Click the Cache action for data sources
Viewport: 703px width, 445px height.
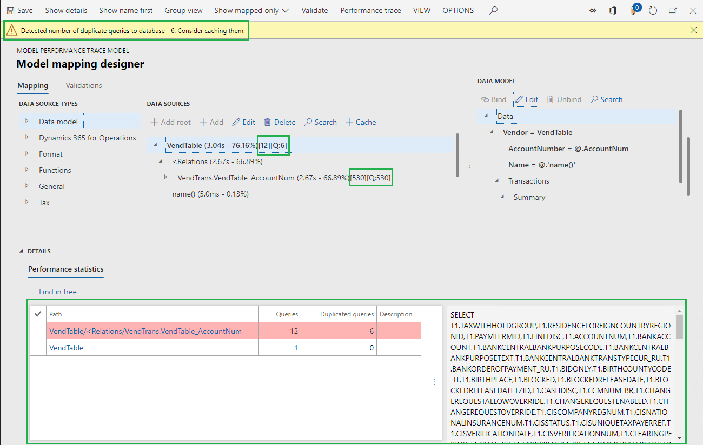[x=360, y=122]
